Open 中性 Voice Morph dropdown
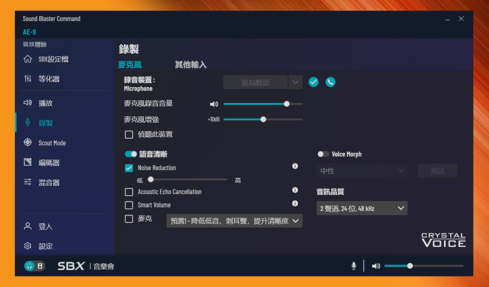 pyautogui.click(x=362, y=171)
